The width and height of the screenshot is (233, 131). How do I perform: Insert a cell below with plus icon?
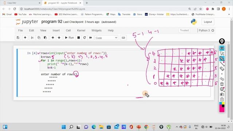tap(25, 38)
